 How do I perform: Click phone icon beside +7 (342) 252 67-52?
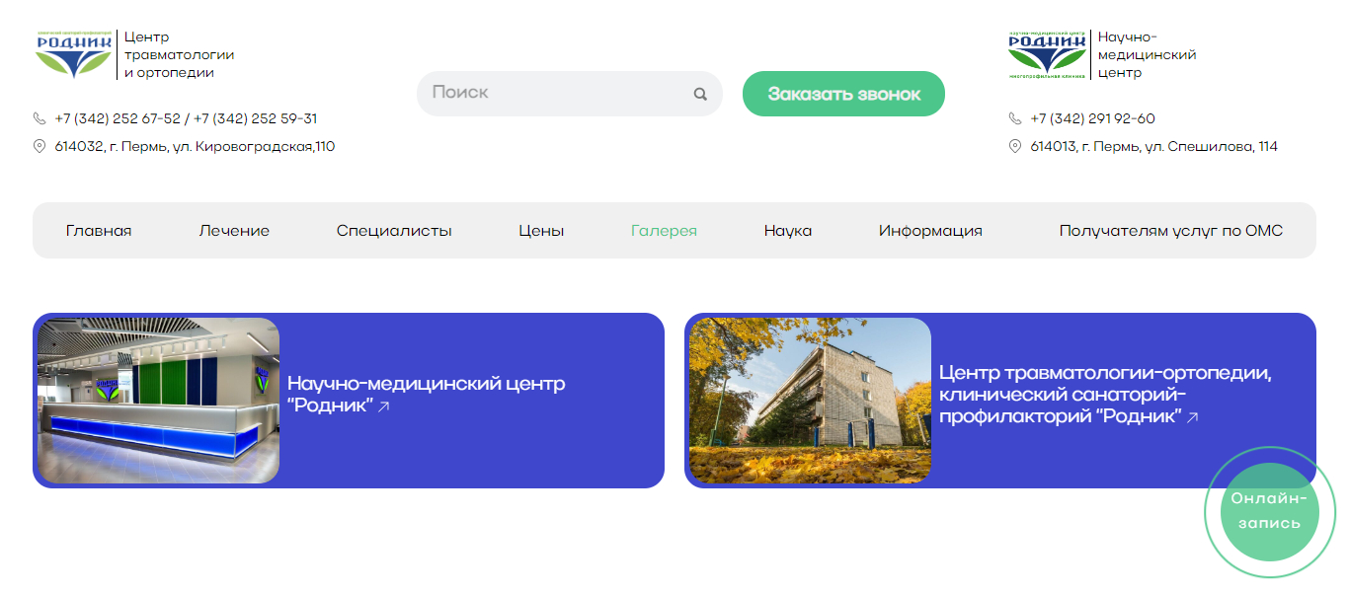[x=40, y=118]
